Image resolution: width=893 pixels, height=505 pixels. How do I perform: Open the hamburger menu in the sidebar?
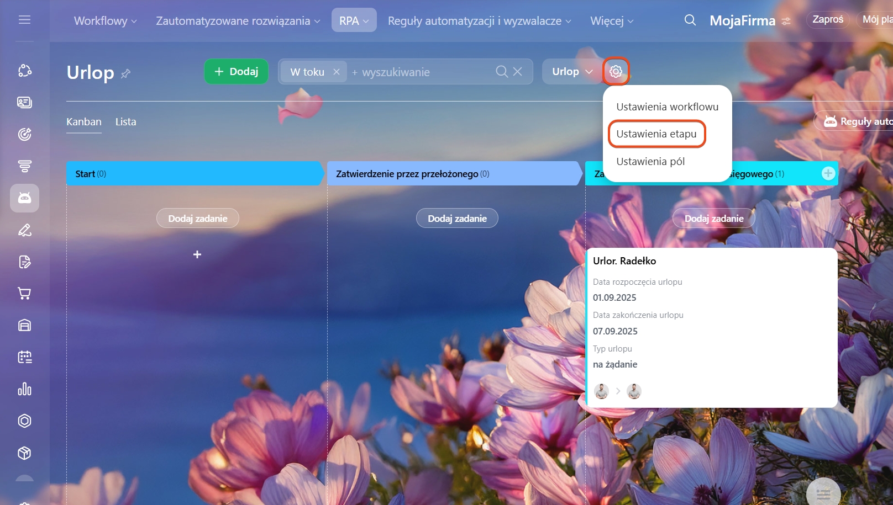(x=24, y=20)
